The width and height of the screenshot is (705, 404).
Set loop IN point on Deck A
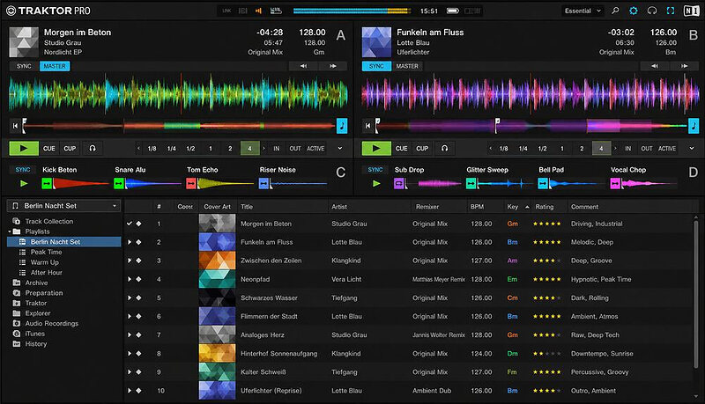click(x=277, y=148)
